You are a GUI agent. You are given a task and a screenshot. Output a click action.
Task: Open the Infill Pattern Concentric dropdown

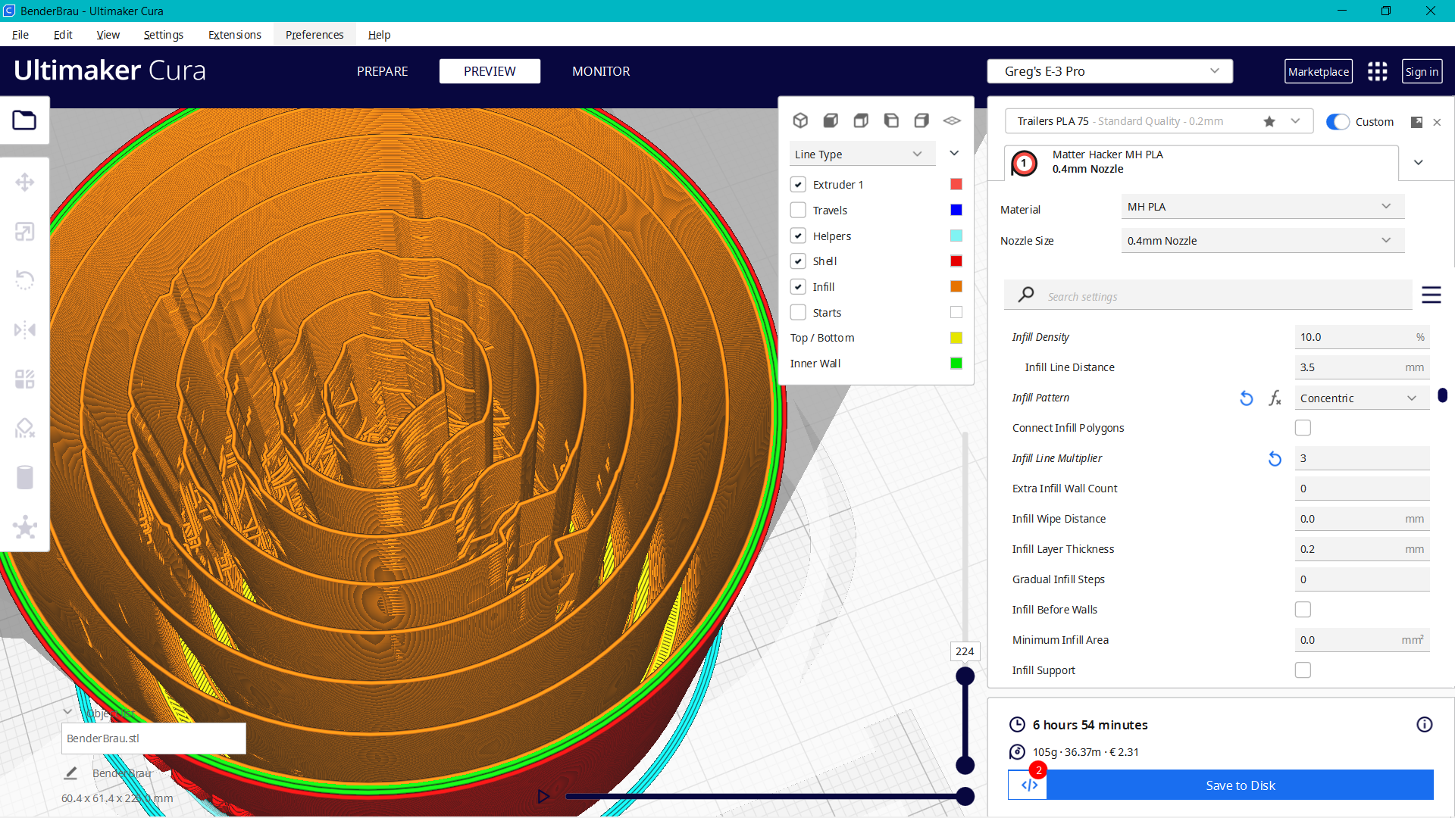pos(1361,398)
